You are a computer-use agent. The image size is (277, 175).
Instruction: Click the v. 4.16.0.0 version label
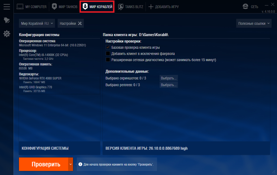point(268,12)
